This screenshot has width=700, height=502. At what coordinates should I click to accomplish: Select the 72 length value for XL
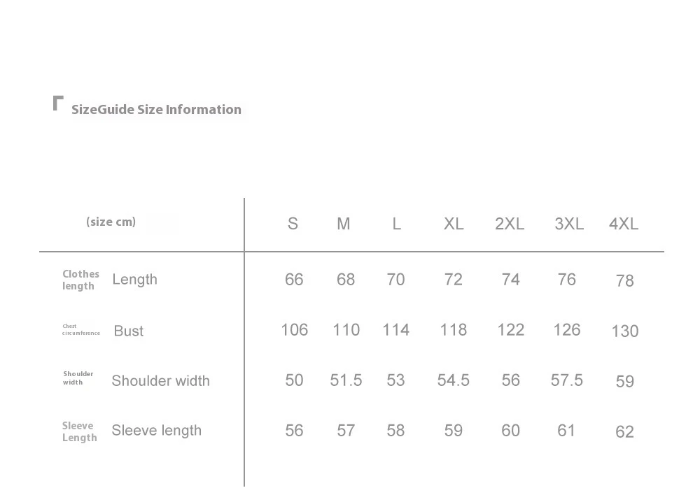pos(453,280)
